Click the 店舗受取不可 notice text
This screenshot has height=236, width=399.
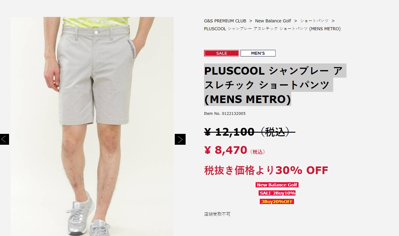[x=217, y=214]
